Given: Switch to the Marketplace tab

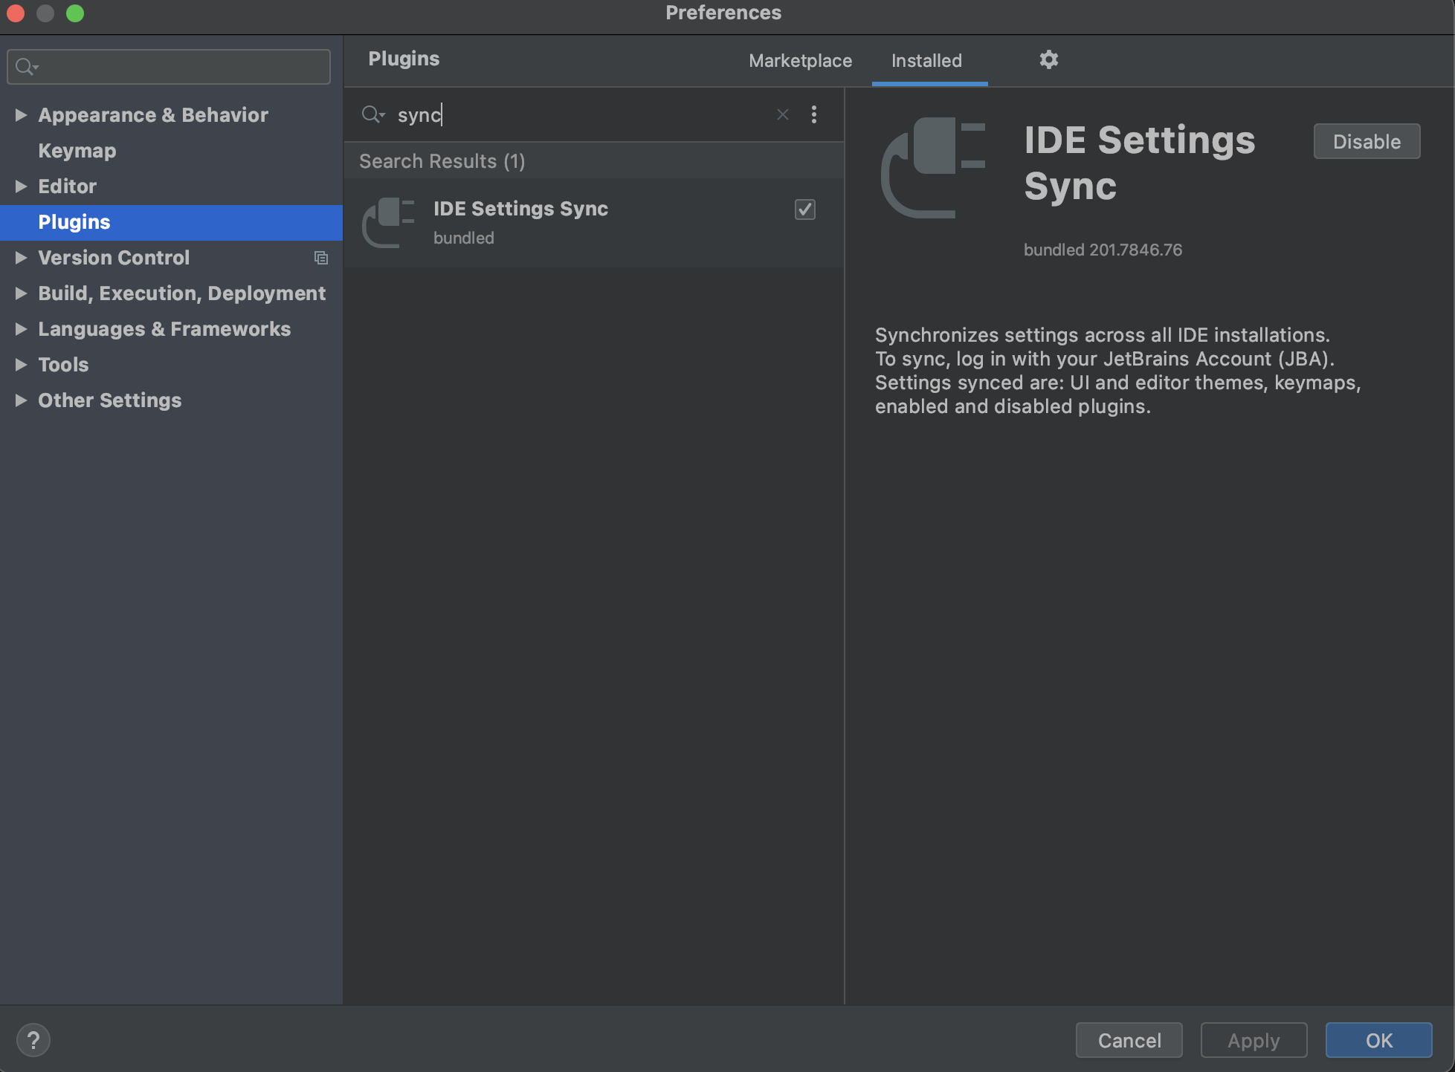Looking at the screenshot, I should tap(800, 61).
